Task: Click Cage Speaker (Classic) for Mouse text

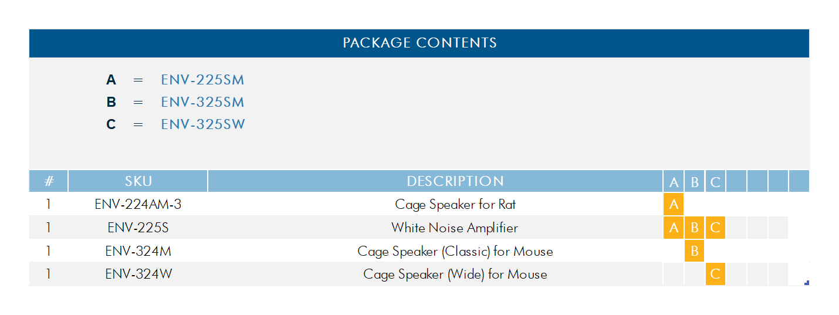Action: point(455,251)
